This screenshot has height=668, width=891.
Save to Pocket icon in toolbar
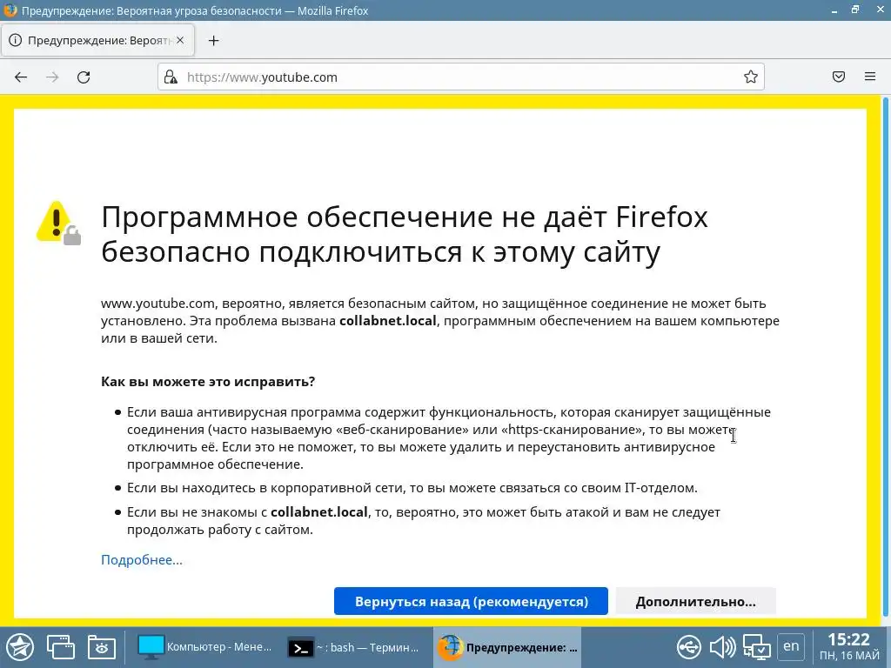point(839,77)
